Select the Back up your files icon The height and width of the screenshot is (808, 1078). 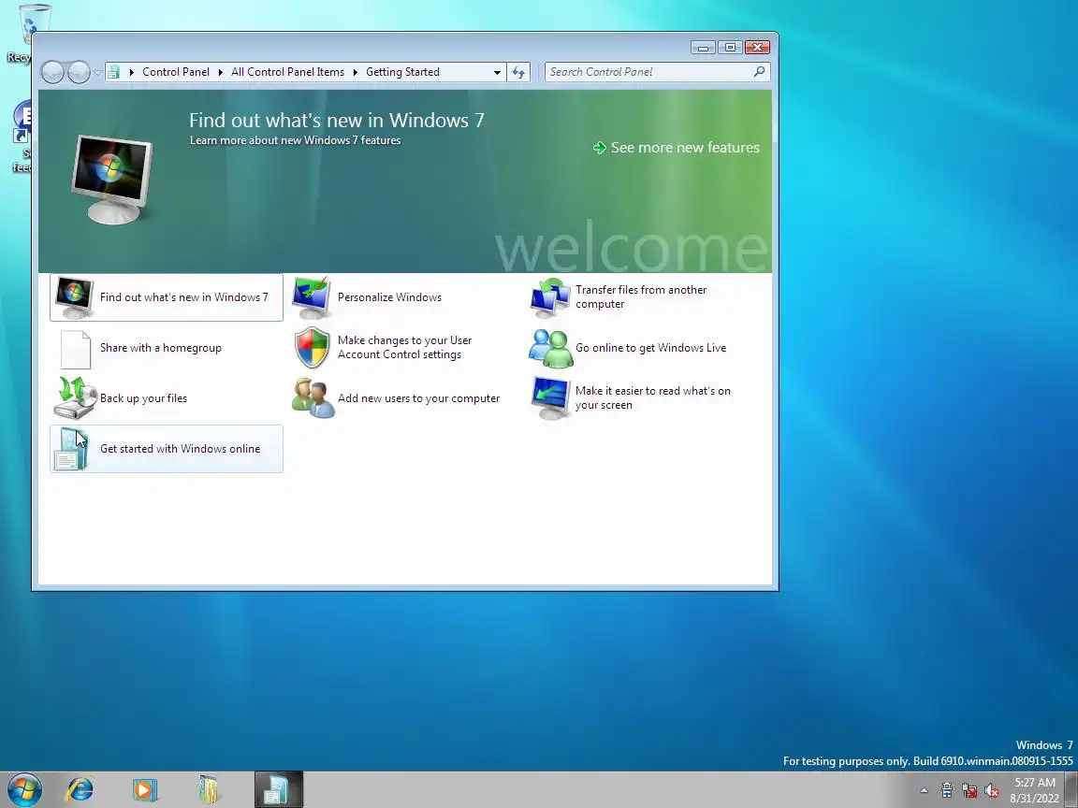pyautogui.click(x=75, y=397)
